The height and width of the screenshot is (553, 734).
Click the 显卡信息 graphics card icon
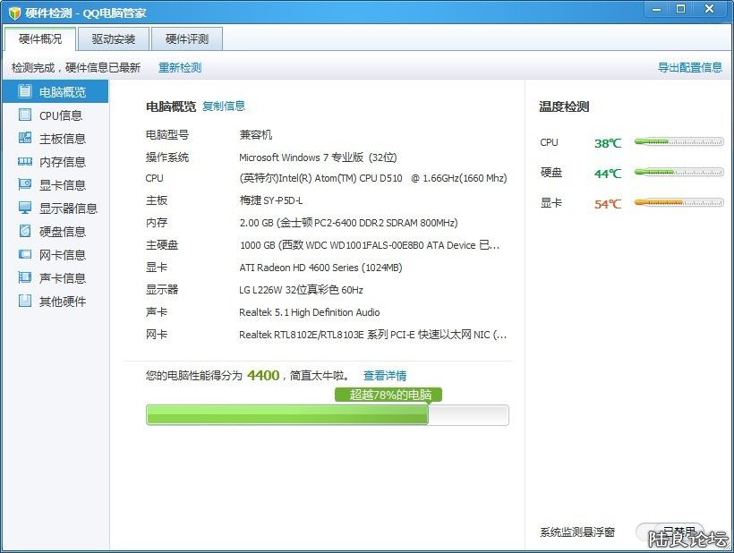[24, 185]
